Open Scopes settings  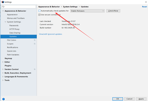[10, 44]
